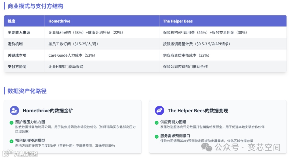Click cell 按服务调用量计费（$0.5-3.5/次API请求）
Viewport: 290px width, 159px height.
click(x=223, y=44)
